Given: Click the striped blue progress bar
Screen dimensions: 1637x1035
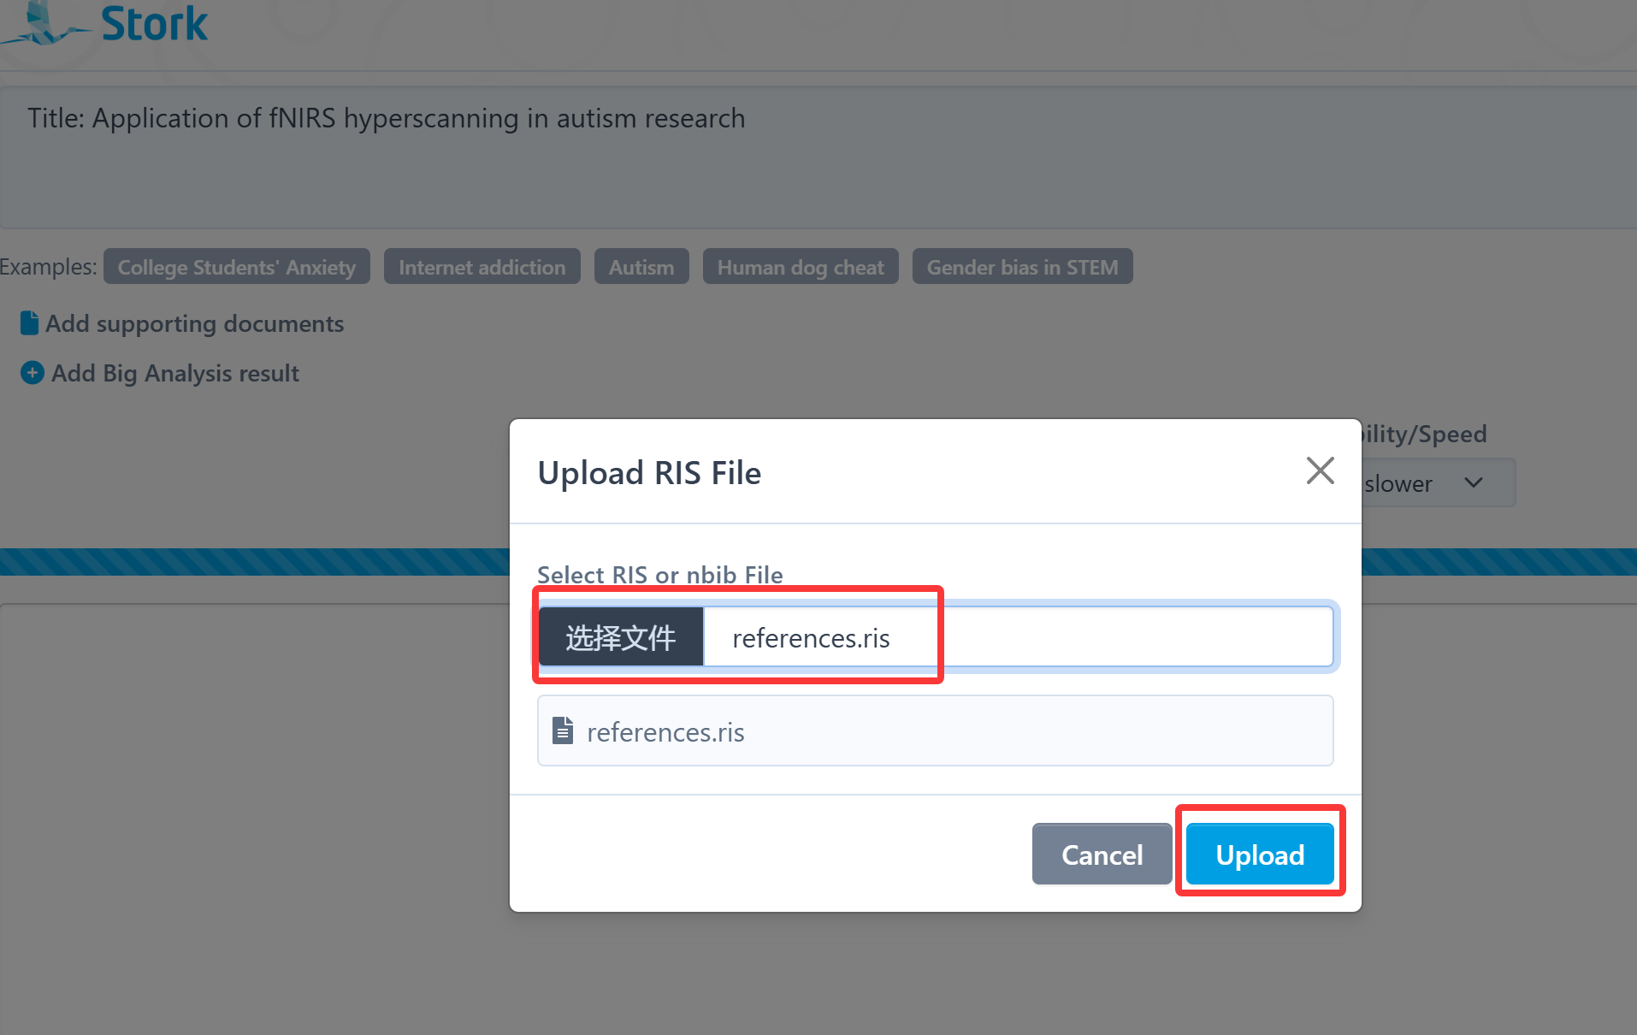Looking at the screenshot, I should click(257, 562).
